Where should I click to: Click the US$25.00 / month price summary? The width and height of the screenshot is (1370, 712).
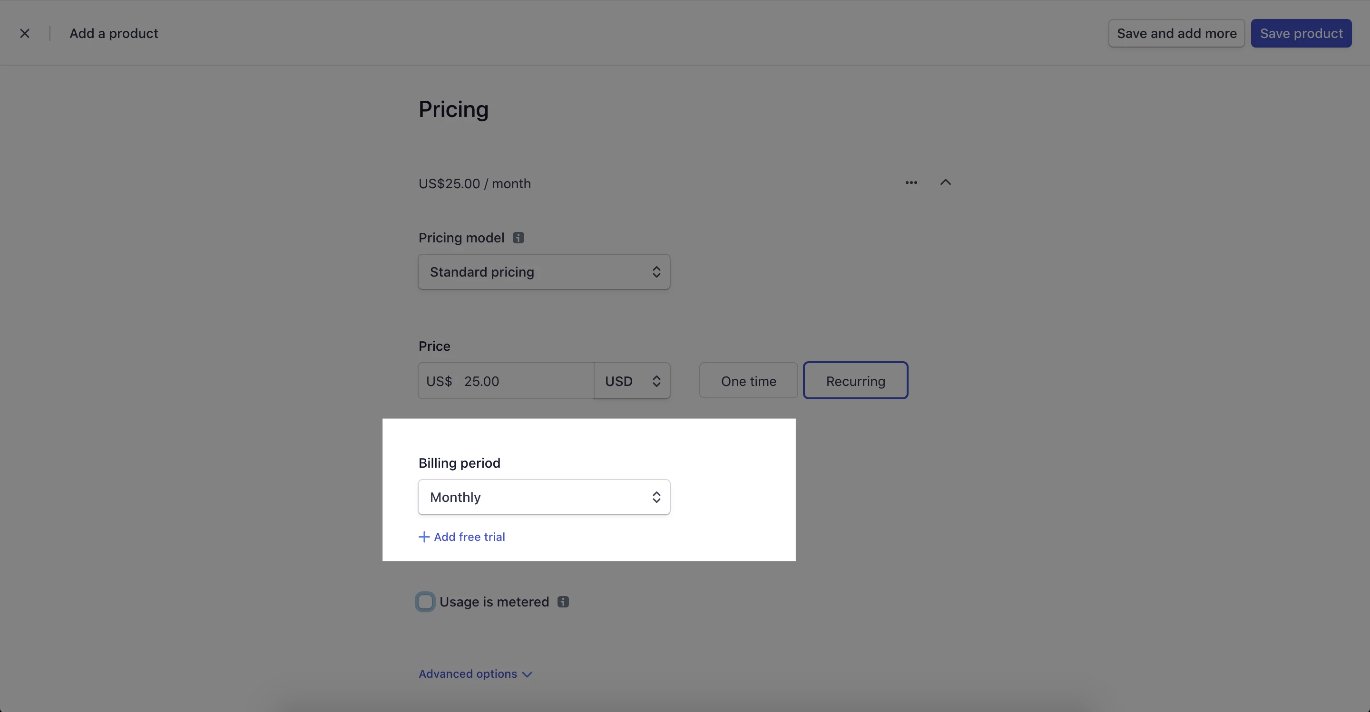[474, 183]
